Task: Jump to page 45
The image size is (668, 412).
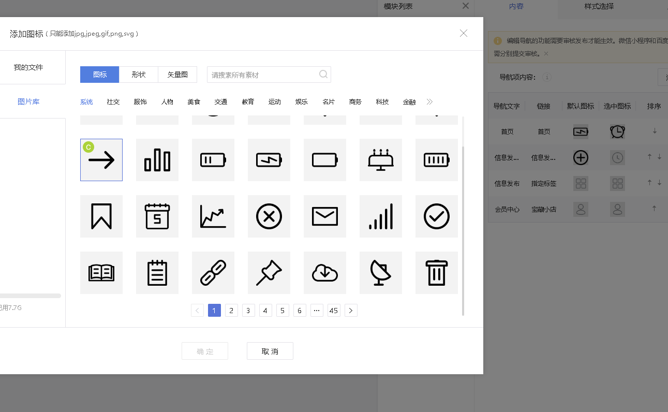Action: pyautogui.click(x=334, y=311)
